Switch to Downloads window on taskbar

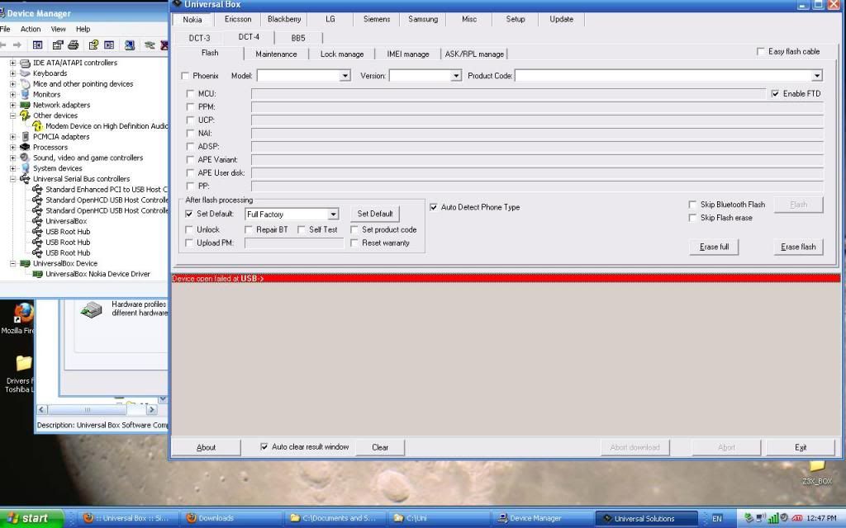231,518
